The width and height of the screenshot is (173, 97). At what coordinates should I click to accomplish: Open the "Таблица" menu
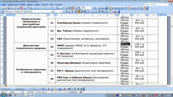click(x=45, y=5)
